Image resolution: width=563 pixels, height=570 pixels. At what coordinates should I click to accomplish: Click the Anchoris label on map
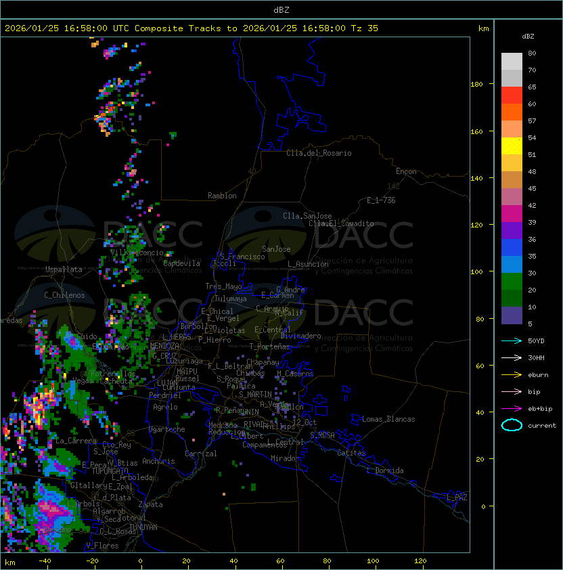pyautogui.click(x=158, y=461)
